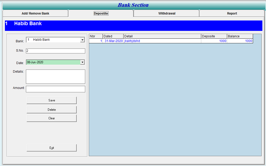Open the Report tab
Viewport: 266px width, 166px height.
tap(232, 13)
